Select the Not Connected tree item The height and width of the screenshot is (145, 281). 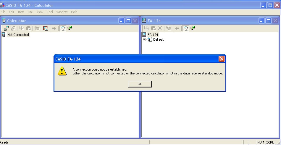18,35
